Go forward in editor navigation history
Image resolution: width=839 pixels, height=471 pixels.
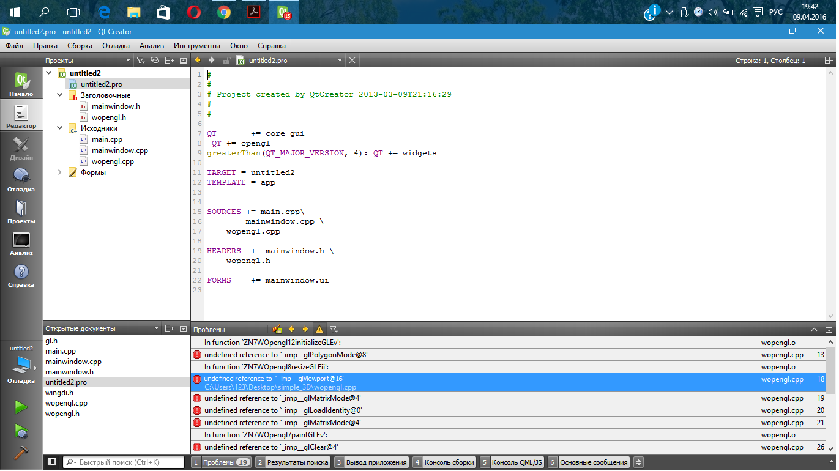tap(212, 60)
